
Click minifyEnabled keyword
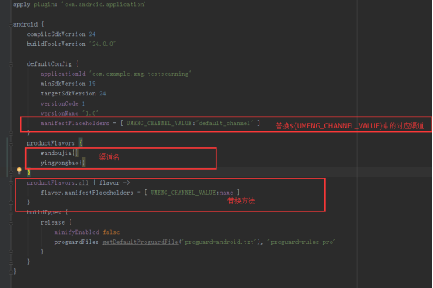tap(77, 232)
